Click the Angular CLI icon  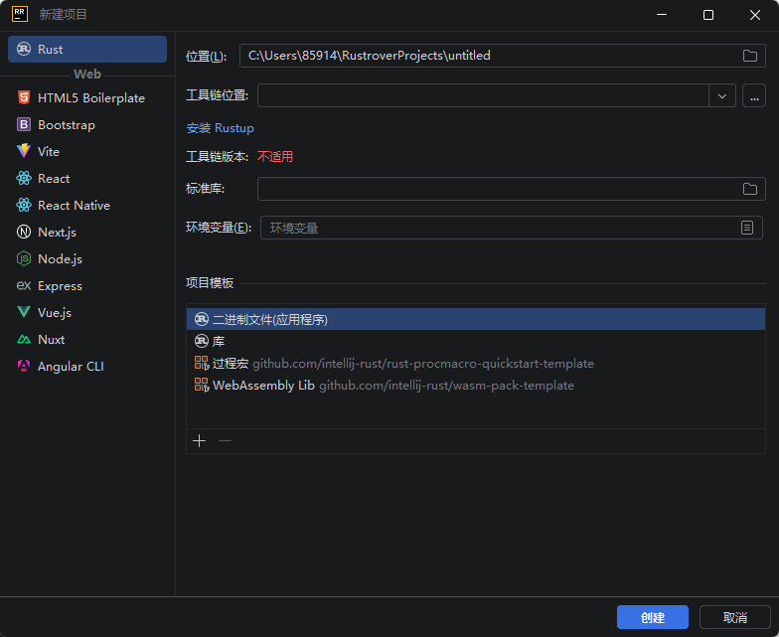(24, 366)
